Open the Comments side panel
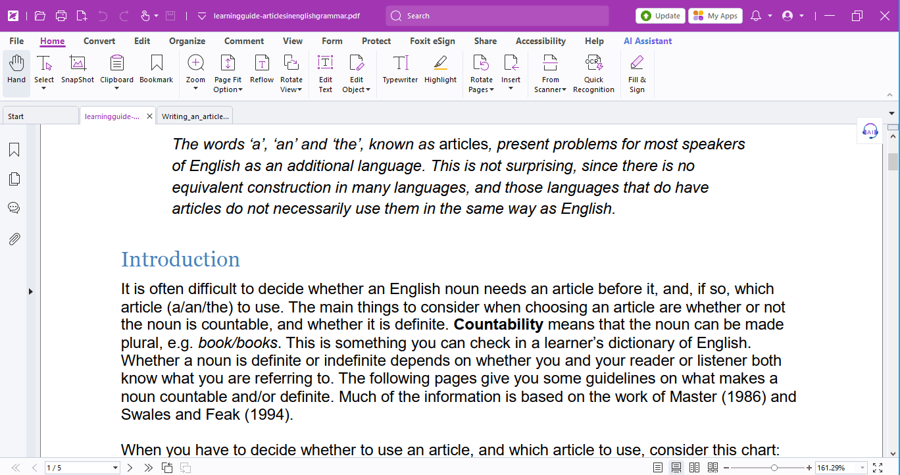The height and width of the screenshot is (475, 900). point(14,208)
